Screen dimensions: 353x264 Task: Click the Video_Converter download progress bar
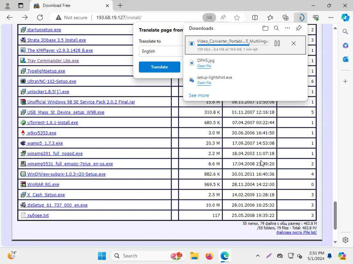coord(232,45)
